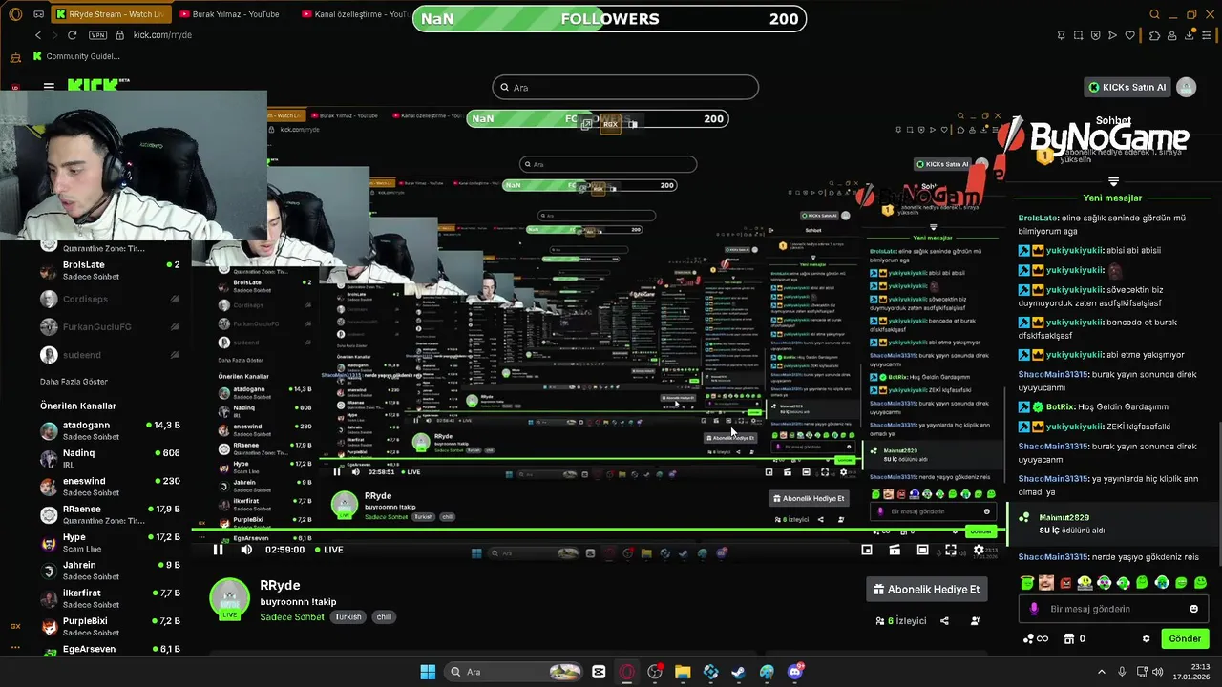Open Steam from the taskbar
This screenshot has height=687, width=1222.
[739, 672]
